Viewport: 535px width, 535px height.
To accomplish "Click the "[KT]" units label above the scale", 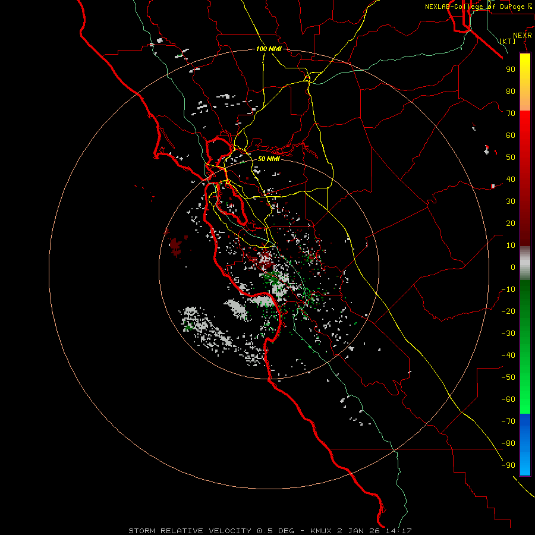I will point(508,41).
